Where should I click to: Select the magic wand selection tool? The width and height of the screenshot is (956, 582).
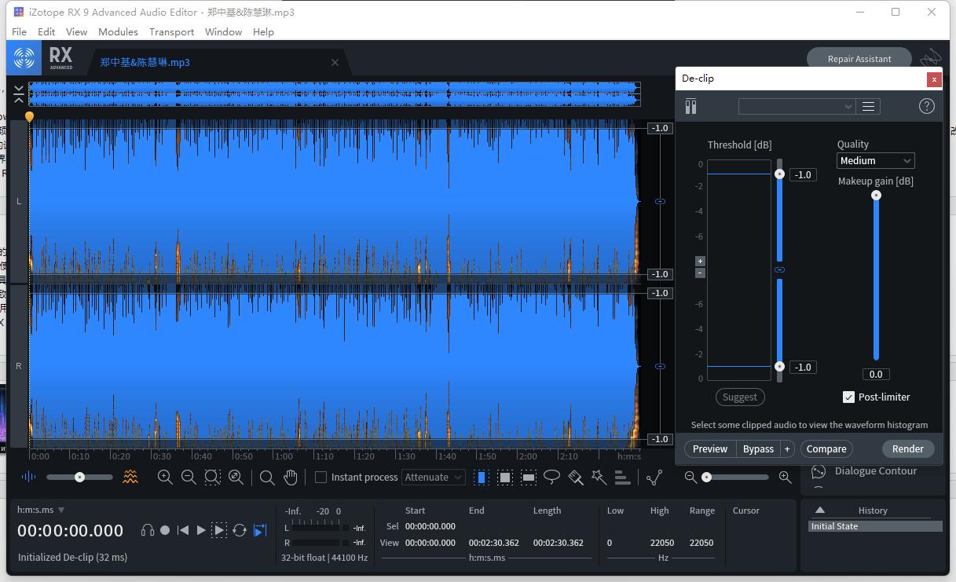coord(599,477)
